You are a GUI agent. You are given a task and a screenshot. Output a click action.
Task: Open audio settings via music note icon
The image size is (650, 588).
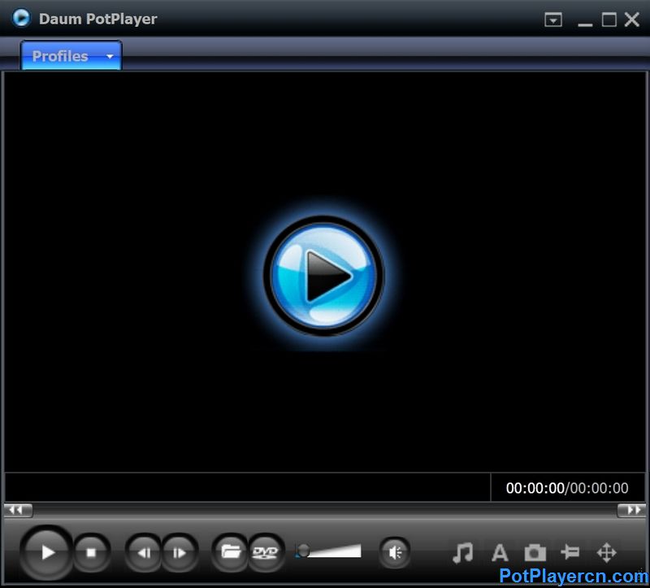[x=463, y=553]
